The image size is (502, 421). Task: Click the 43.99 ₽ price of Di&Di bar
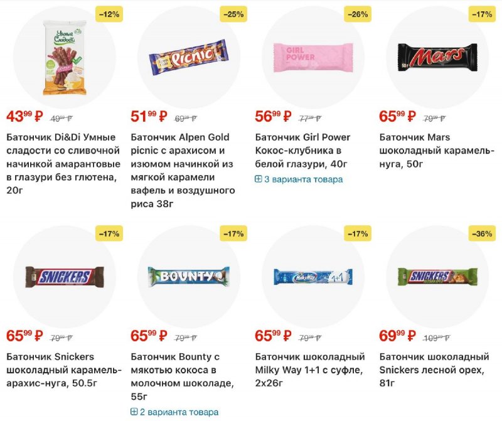tap(24, 117)
